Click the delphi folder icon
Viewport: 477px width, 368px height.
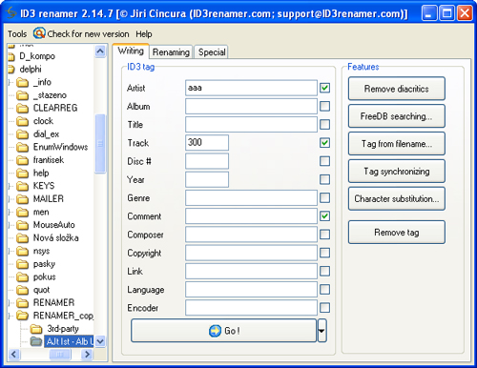[x=11, y=69]
